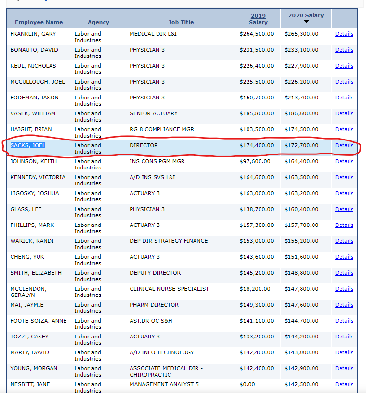366x393 pixels.
Task: Open Details for MAI, JAYMIE
Action: [344, 305]
